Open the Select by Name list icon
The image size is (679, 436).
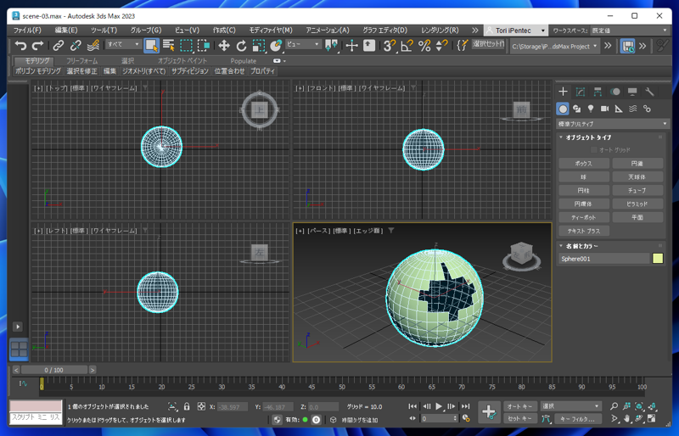pos(168,45)
